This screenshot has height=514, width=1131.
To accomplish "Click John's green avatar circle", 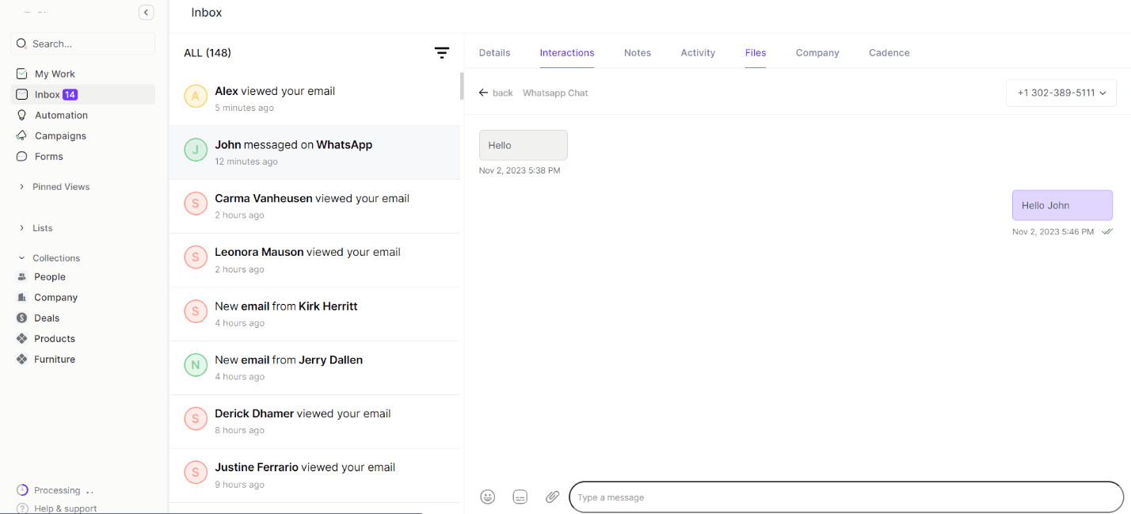I will pyautogui.click(x=196, y=150).
